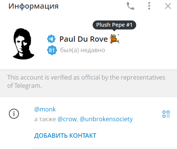The image size is (177, 149).
Task: Click the circled info icon
Action: coord(14,114)
